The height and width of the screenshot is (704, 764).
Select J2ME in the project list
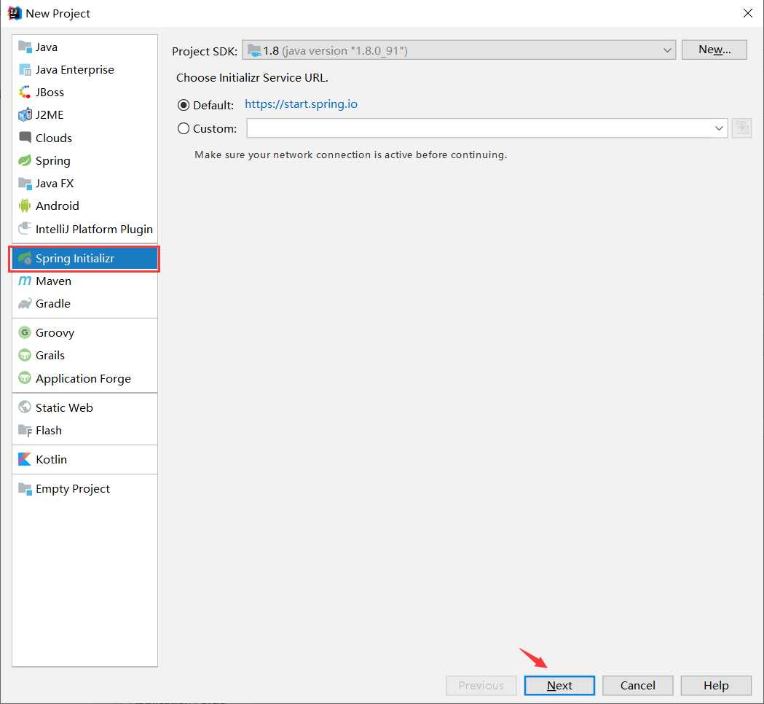[x=84, y=114]
